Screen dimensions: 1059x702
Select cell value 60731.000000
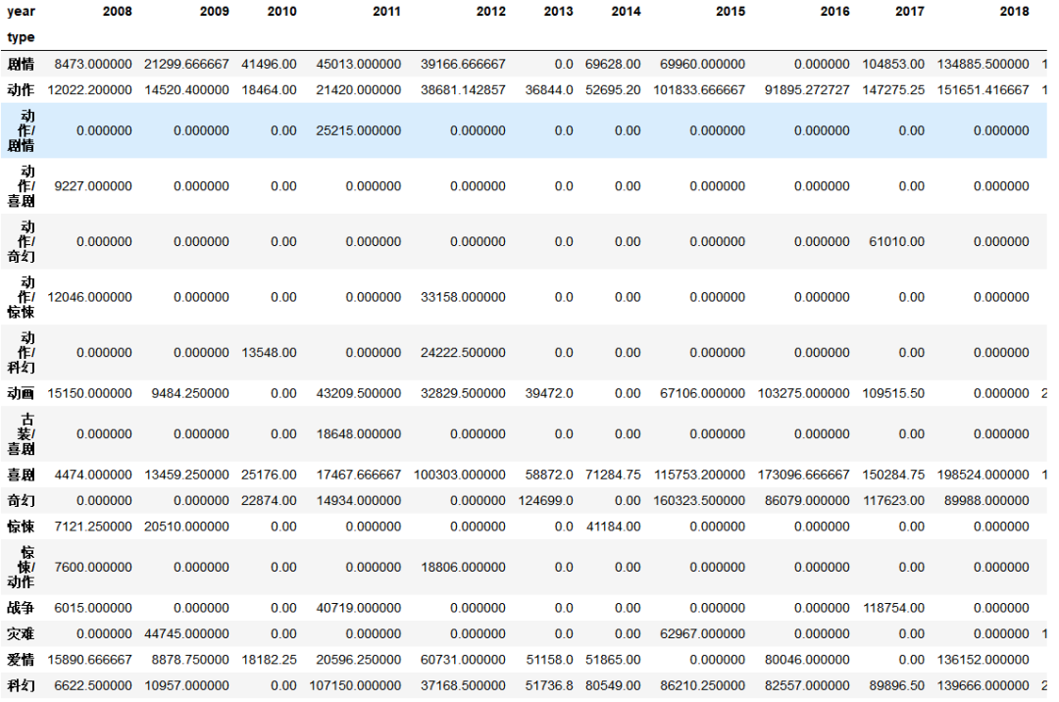(x=463, y=660)
